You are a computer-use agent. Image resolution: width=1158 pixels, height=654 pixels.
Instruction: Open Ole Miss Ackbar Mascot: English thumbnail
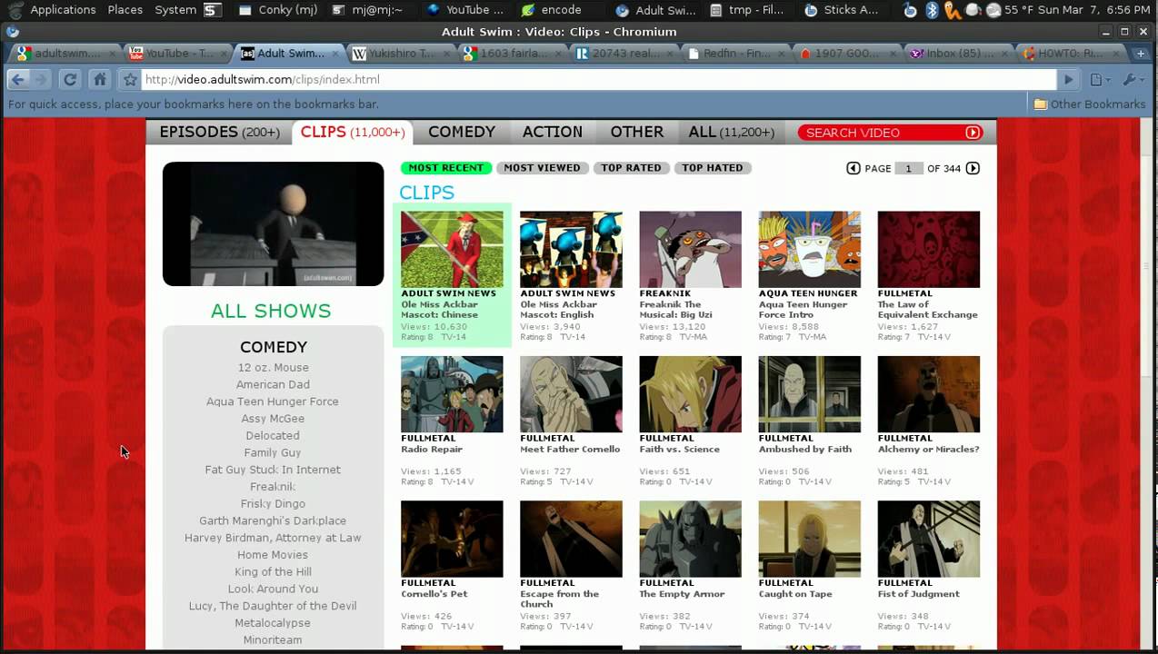571,250
